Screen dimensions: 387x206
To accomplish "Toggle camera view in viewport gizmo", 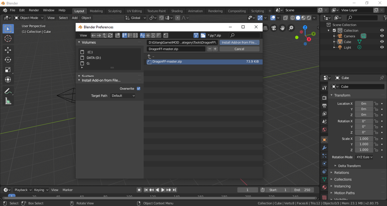I will tap(274, 28).
